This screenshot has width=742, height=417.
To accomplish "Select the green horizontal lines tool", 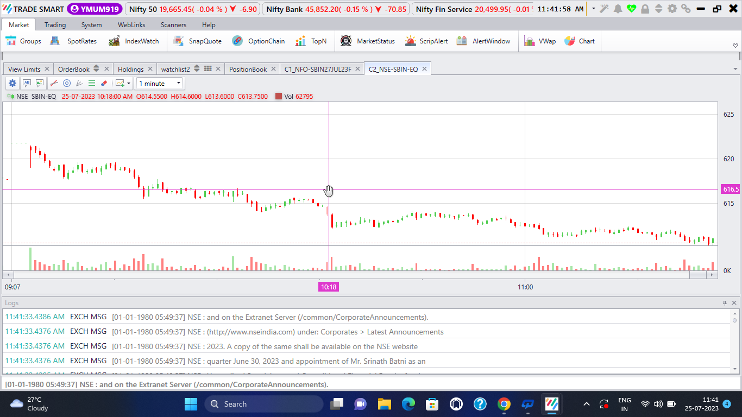I will click(92, 83).
